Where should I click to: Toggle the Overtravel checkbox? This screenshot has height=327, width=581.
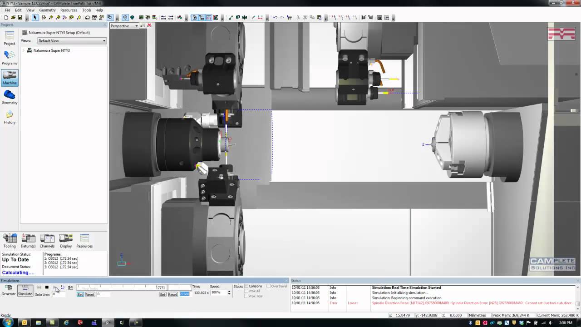[269, 286]
